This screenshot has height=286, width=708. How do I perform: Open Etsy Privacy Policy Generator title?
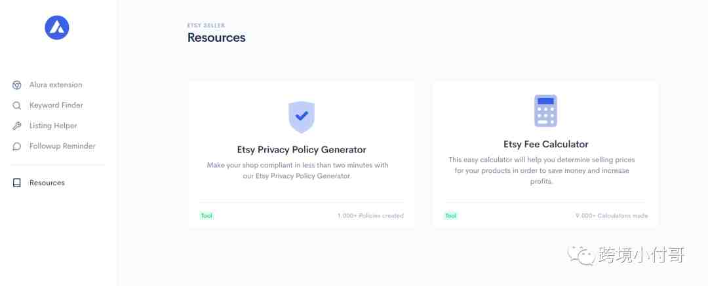(302, 150)
